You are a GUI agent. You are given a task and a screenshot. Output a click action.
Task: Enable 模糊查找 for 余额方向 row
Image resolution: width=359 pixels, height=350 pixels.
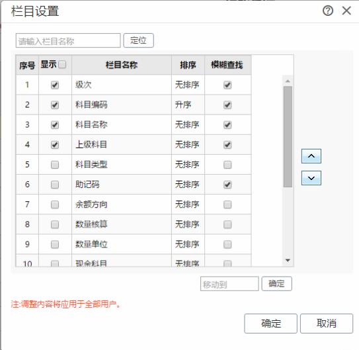point(227,204)
